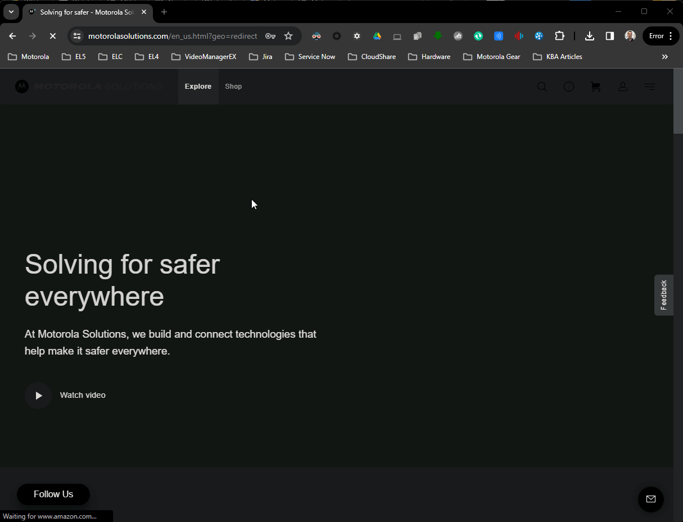Image resolution: width=683 pixels, height=522 pixels.
Task: View site information icon in address bar
Action: coord(78,36)
